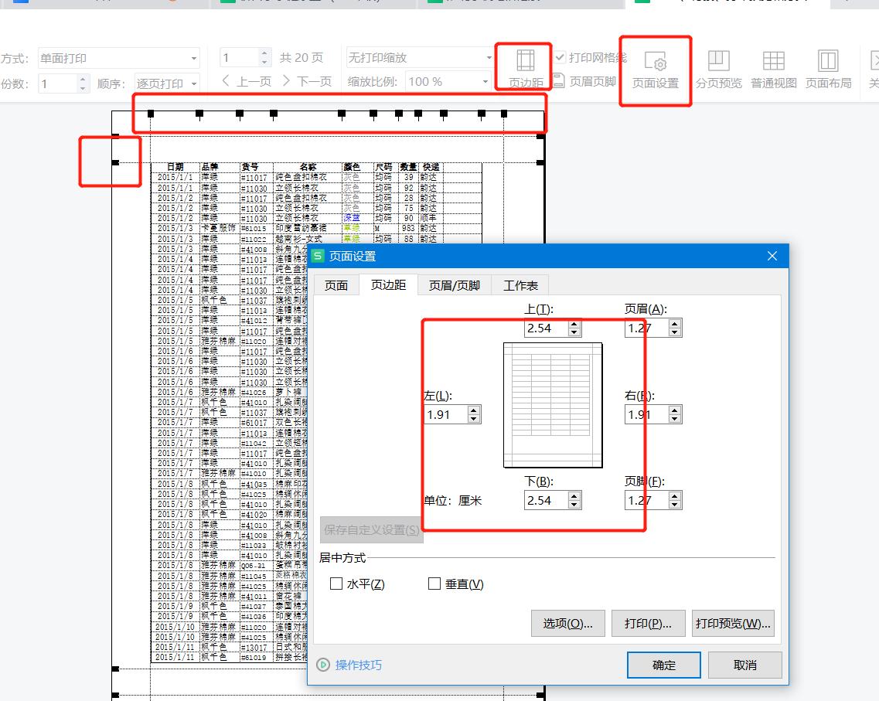Click the close icon on 页面设置 dialog

click(x=772, y=256)
